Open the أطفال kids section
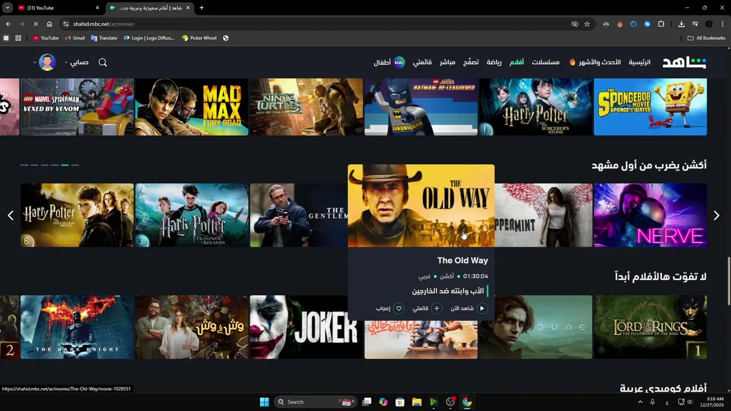Screen dimensions: 731x411 389,62
